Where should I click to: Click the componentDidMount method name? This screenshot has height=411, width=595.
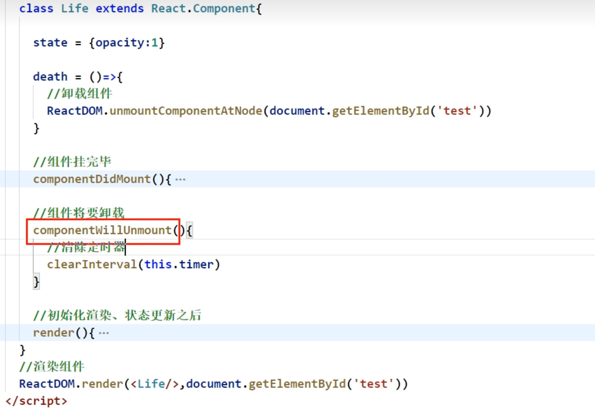[x=92, y=179]
